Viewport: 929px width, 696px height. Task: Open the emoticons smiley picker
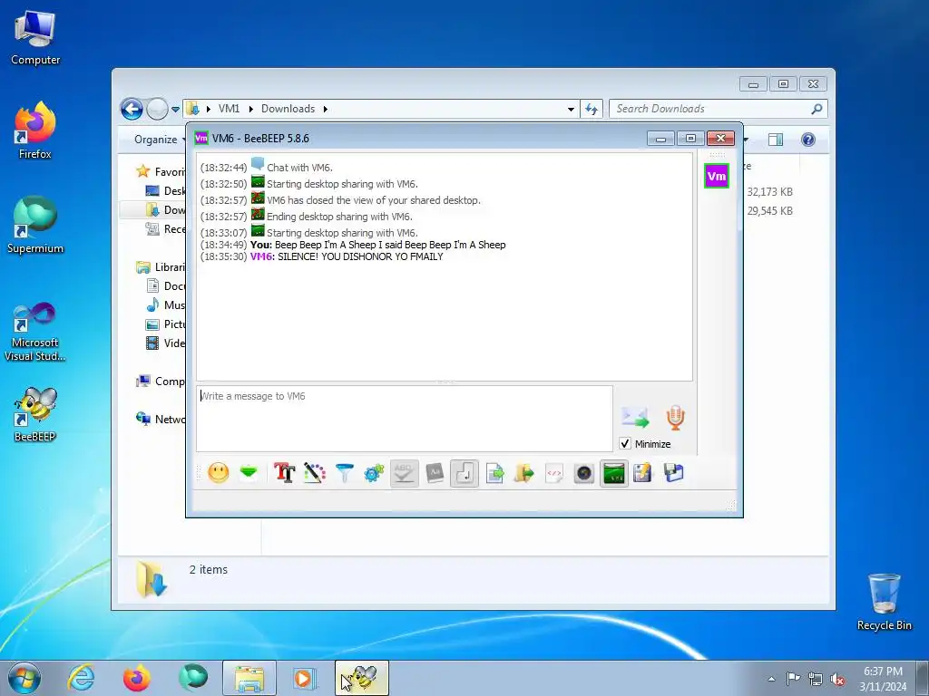(x=219, y=473)
